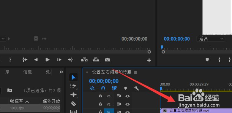Image resolution: width=232 pixels, height=113 pixels.
Task: Click the find in project search-bin icon
Action: [10, 90]
